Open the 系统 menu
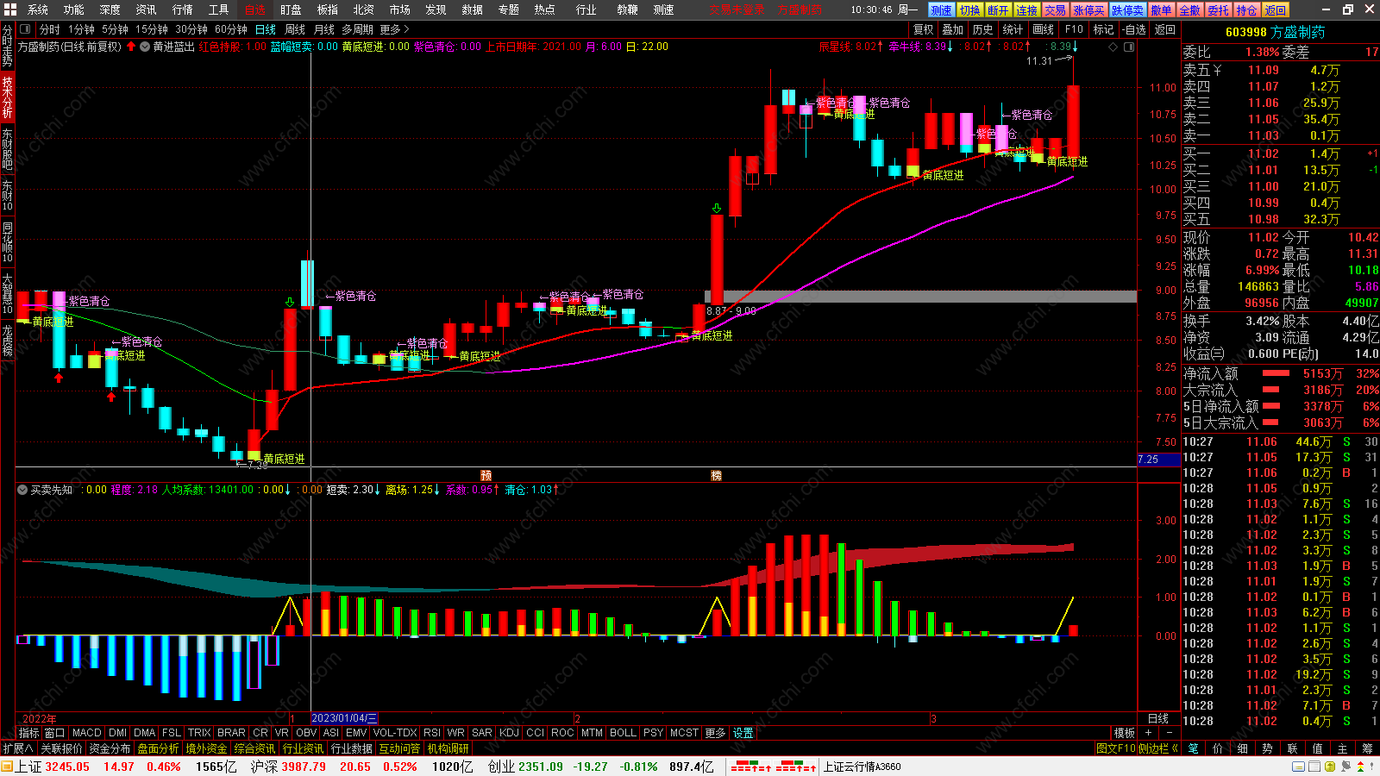 [38, 10]
